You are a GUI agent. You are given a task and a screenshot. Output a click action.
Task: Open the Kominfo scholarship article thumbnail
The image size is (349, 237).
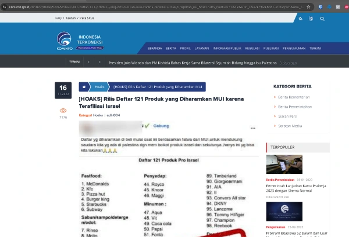pyautogui.click(x=284, y=212)
